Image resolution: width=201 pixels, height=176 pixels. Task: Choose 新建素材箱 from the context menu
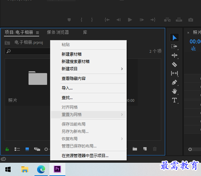[x=88, y=54]
